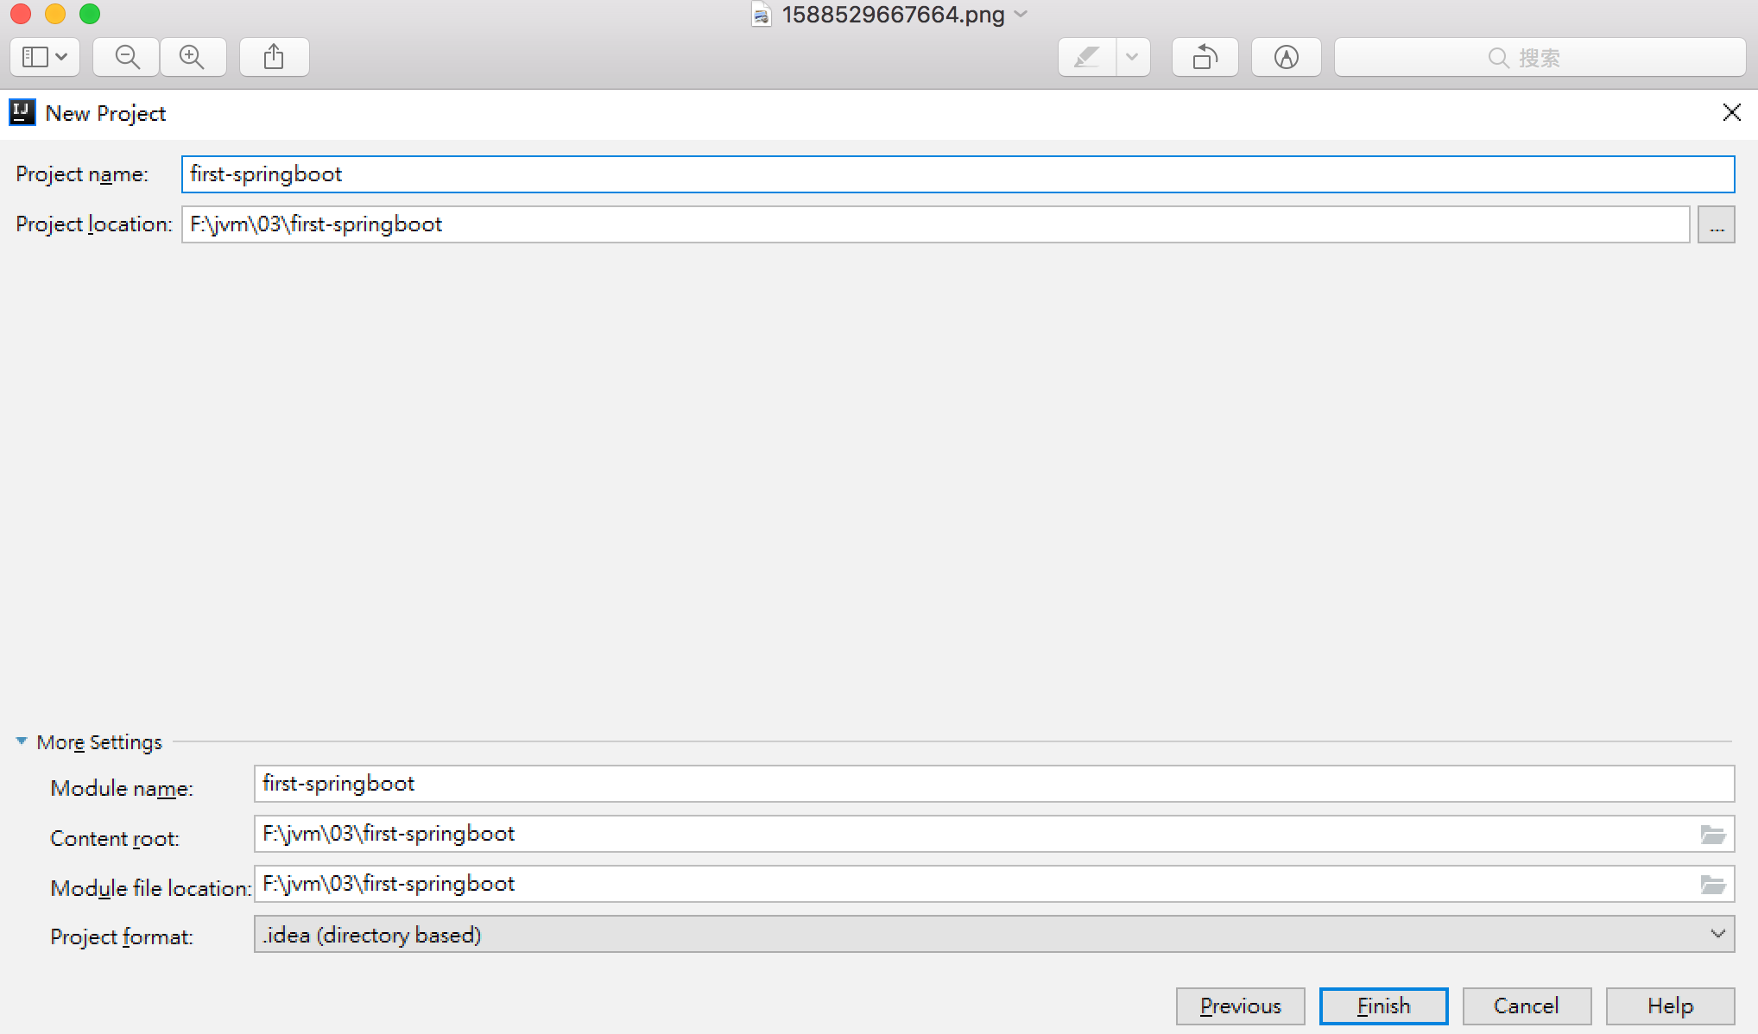Viewport: 1758px width, 1034px height.
Task: Open the sidebar view dropdown
Action: 45,57
